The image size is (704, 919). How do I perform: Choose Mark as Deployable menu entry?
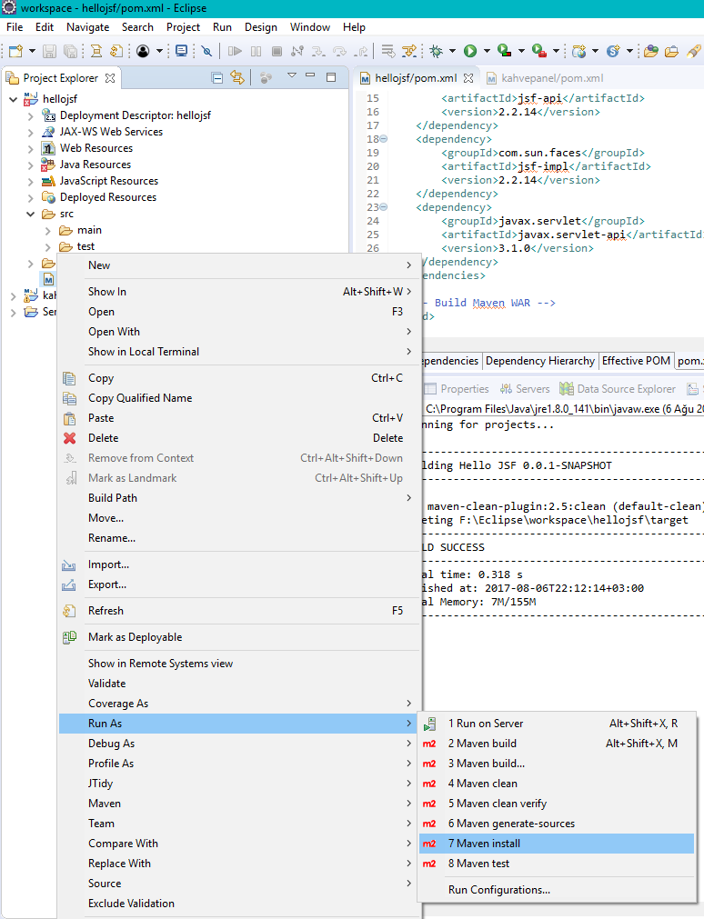coord(240,637)
